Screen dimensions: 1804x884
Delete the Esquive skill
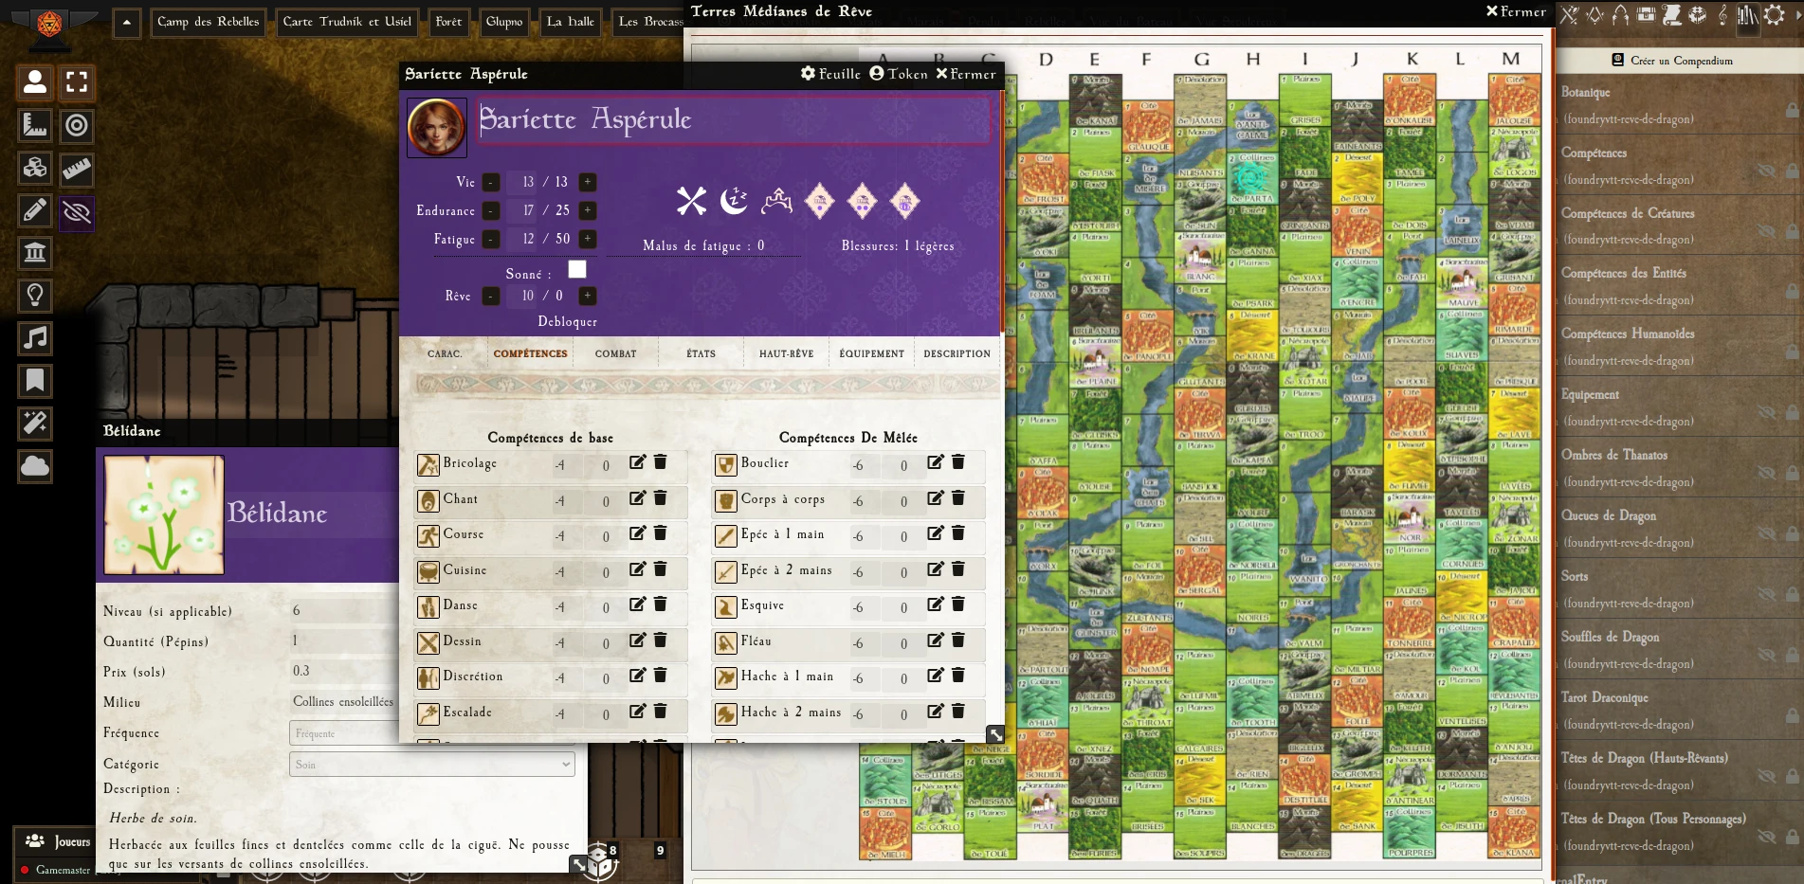(x=958, y=604)
